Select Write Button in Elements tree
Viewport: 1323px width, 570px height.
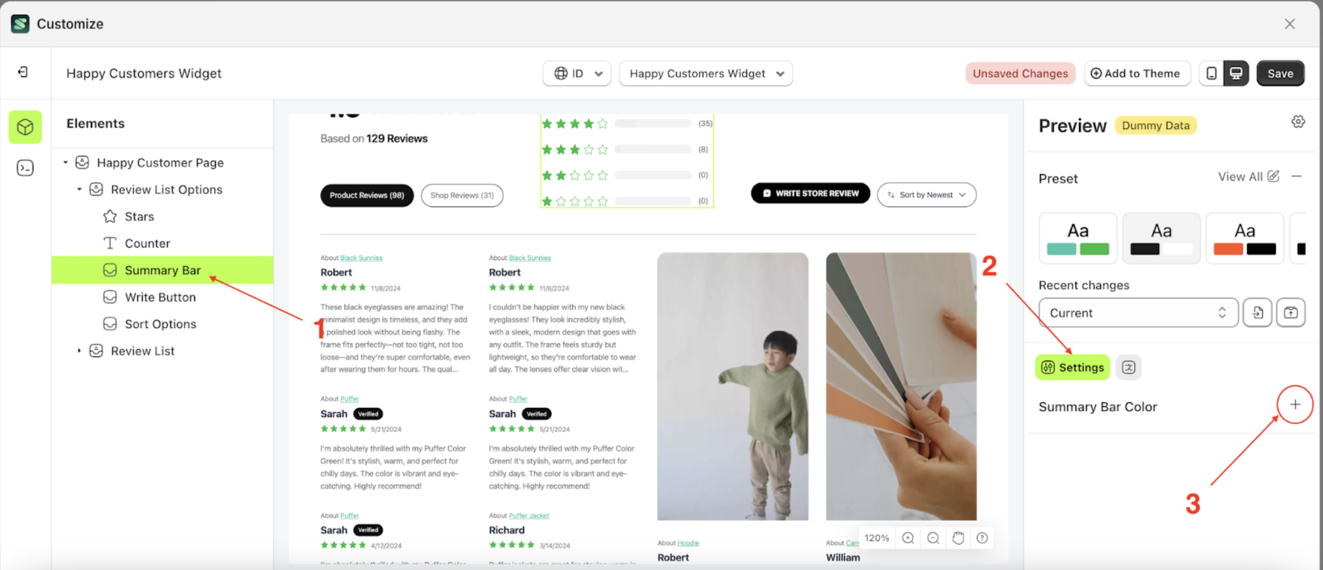pos(160,297)
